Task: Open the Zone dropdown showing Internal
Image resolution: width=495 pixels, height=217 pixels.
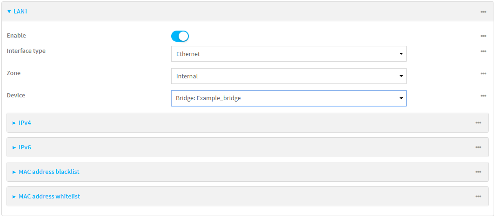Action: point(288,76)
